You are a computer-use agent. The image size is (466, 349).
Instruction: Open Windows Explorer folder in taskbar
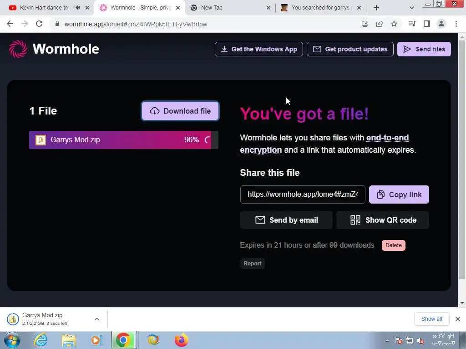(69, 340)
